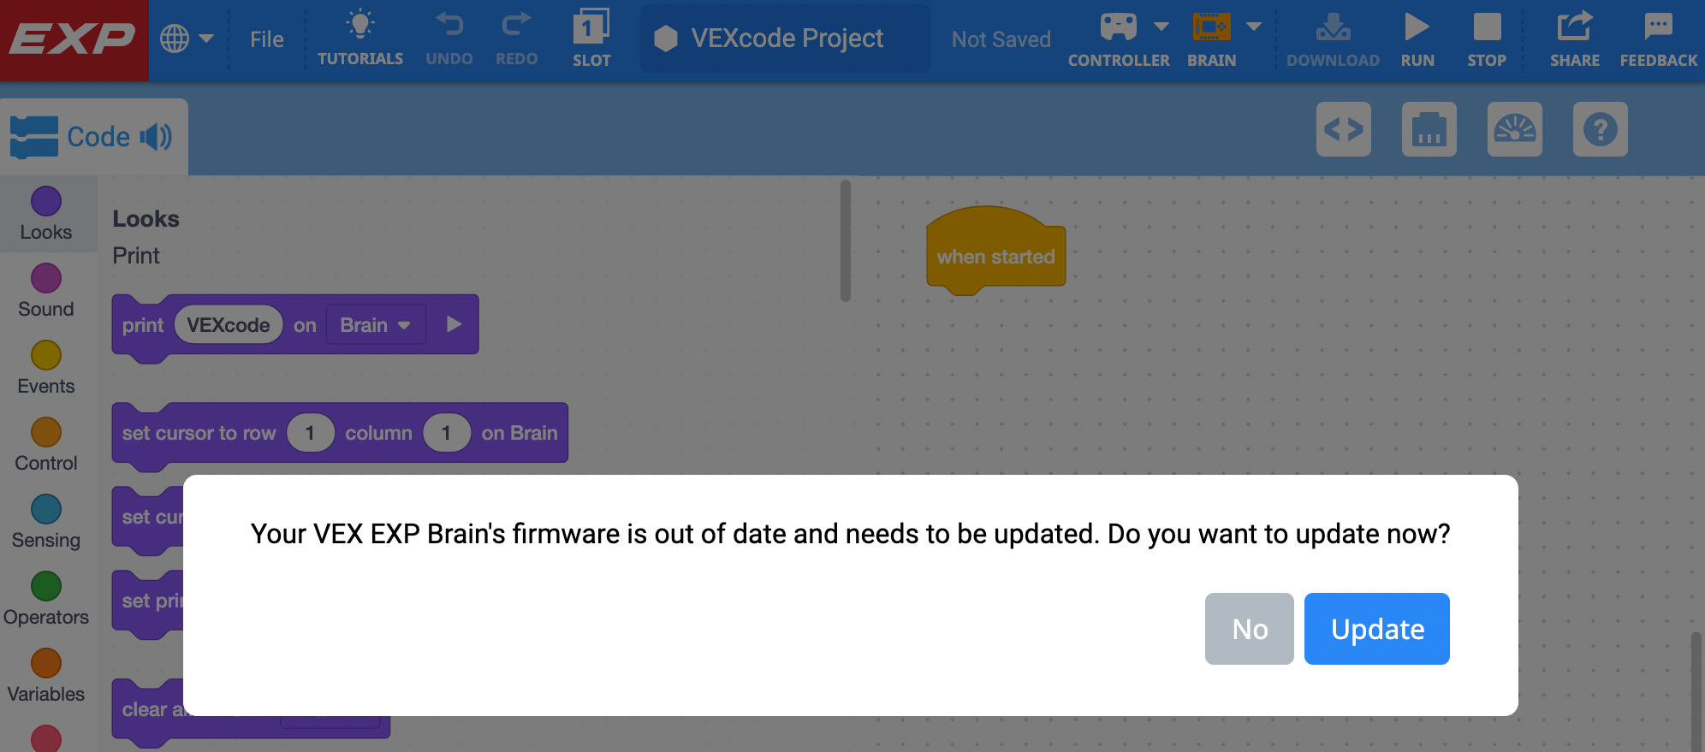Toggle the dashboard gauge panel
Screen dimensions: 1705x752
1515,130
